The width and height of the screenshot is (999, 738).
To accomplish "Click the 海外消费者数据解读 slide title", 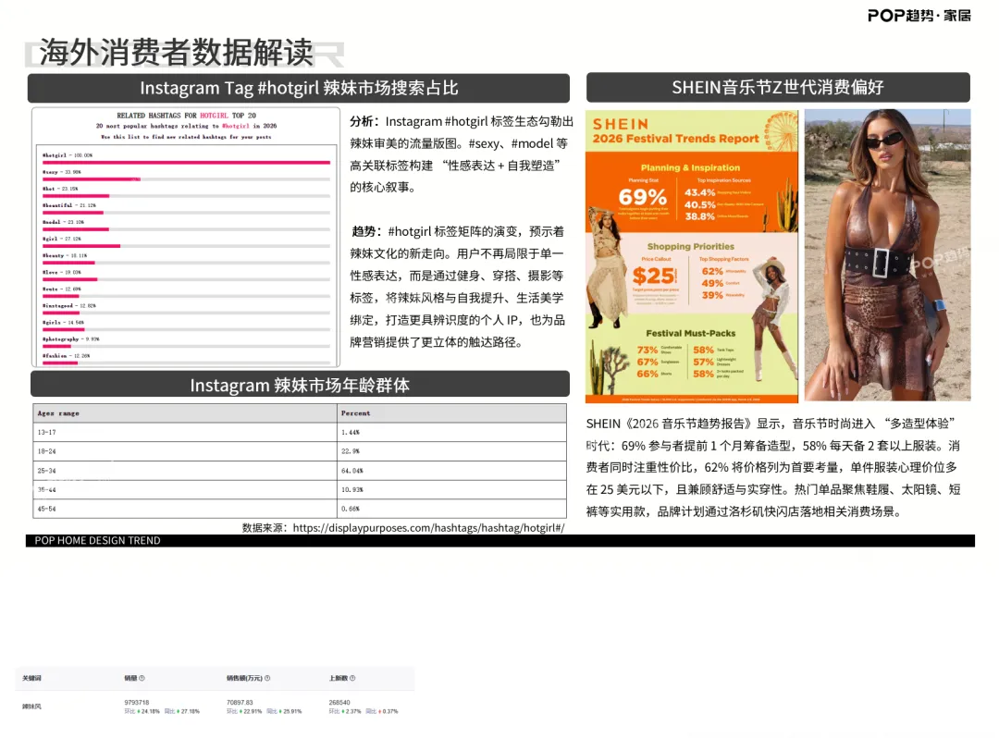I will click(177, 52).
